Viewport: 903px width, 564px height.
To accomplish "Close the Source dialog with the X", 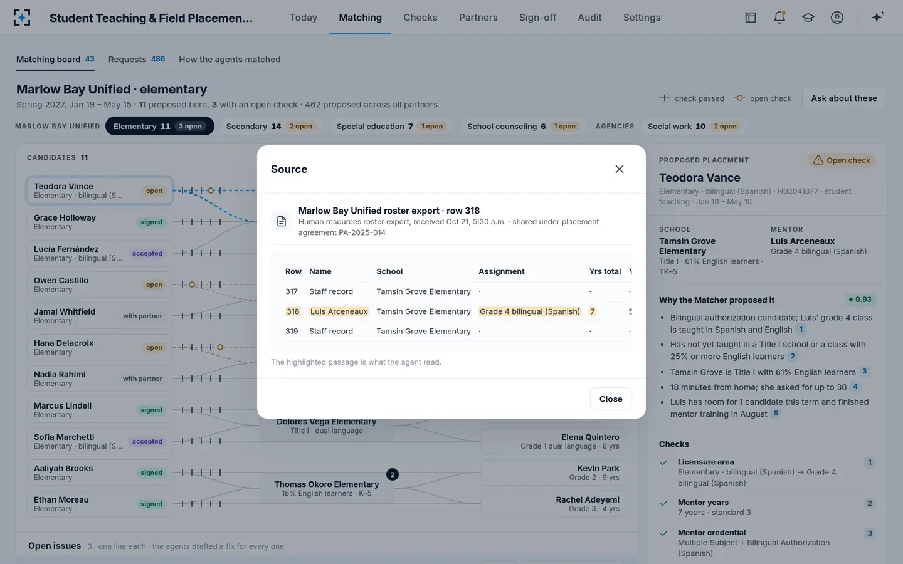I will tap(620, 169).
